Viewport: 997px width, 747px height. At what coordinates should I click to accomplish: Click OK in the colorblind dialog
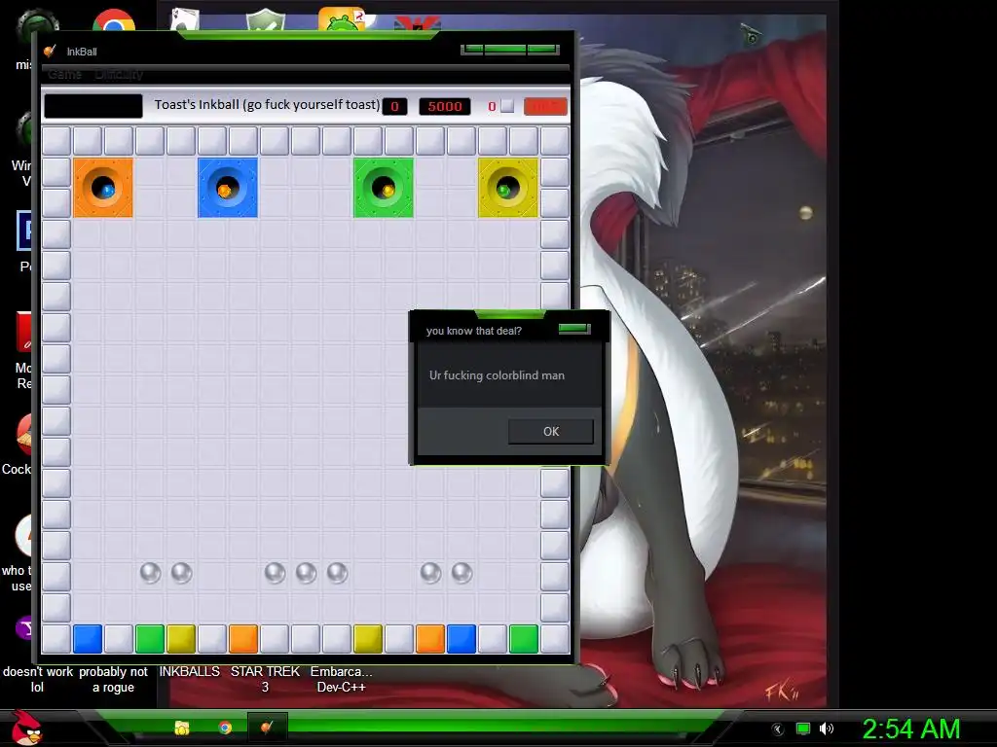(551, 431)
